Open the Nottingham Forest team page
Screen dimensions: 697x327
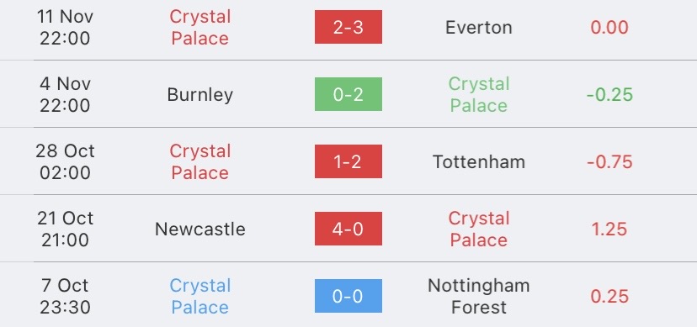point(479,296)
